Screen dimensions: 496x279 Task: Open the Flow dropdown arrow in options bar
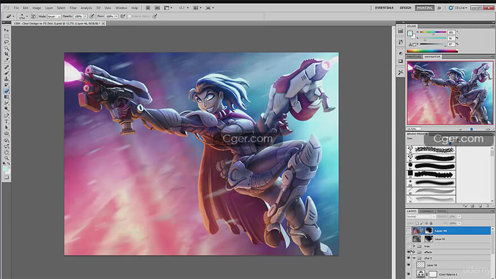117,16
